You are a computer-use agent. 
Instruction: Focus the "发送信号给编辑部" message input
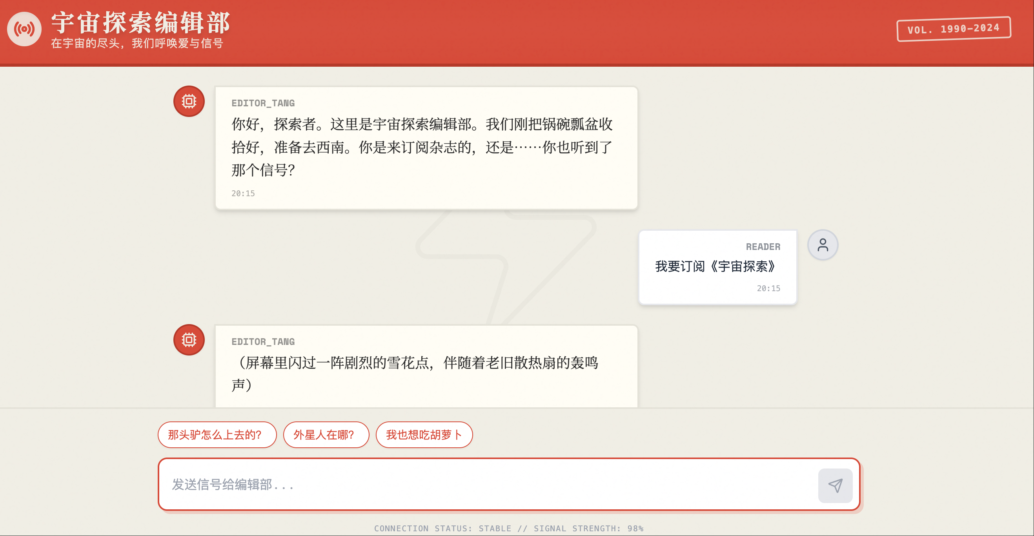[482, 485]
